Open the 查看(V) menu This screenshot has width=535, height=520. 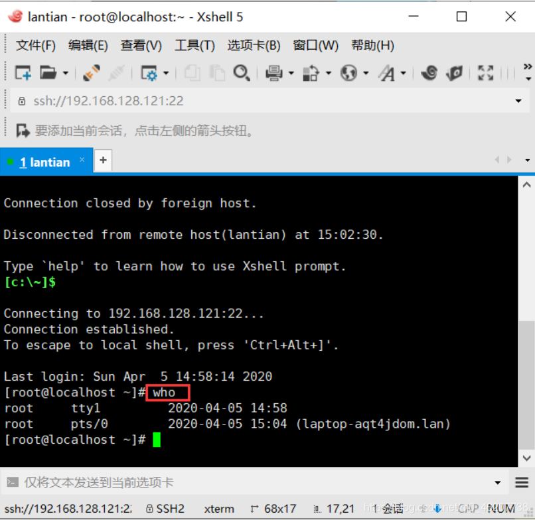click(141, 45)
